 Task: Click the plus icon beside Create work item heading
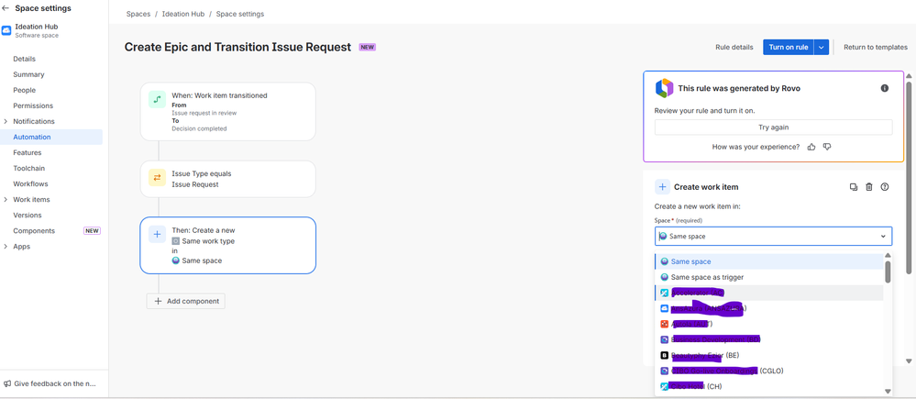662,187
